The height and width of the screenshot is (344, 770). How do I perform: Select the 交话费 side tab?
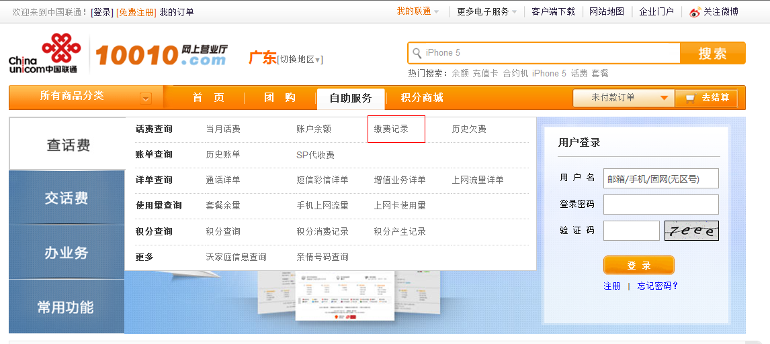[x=67, y=198]
